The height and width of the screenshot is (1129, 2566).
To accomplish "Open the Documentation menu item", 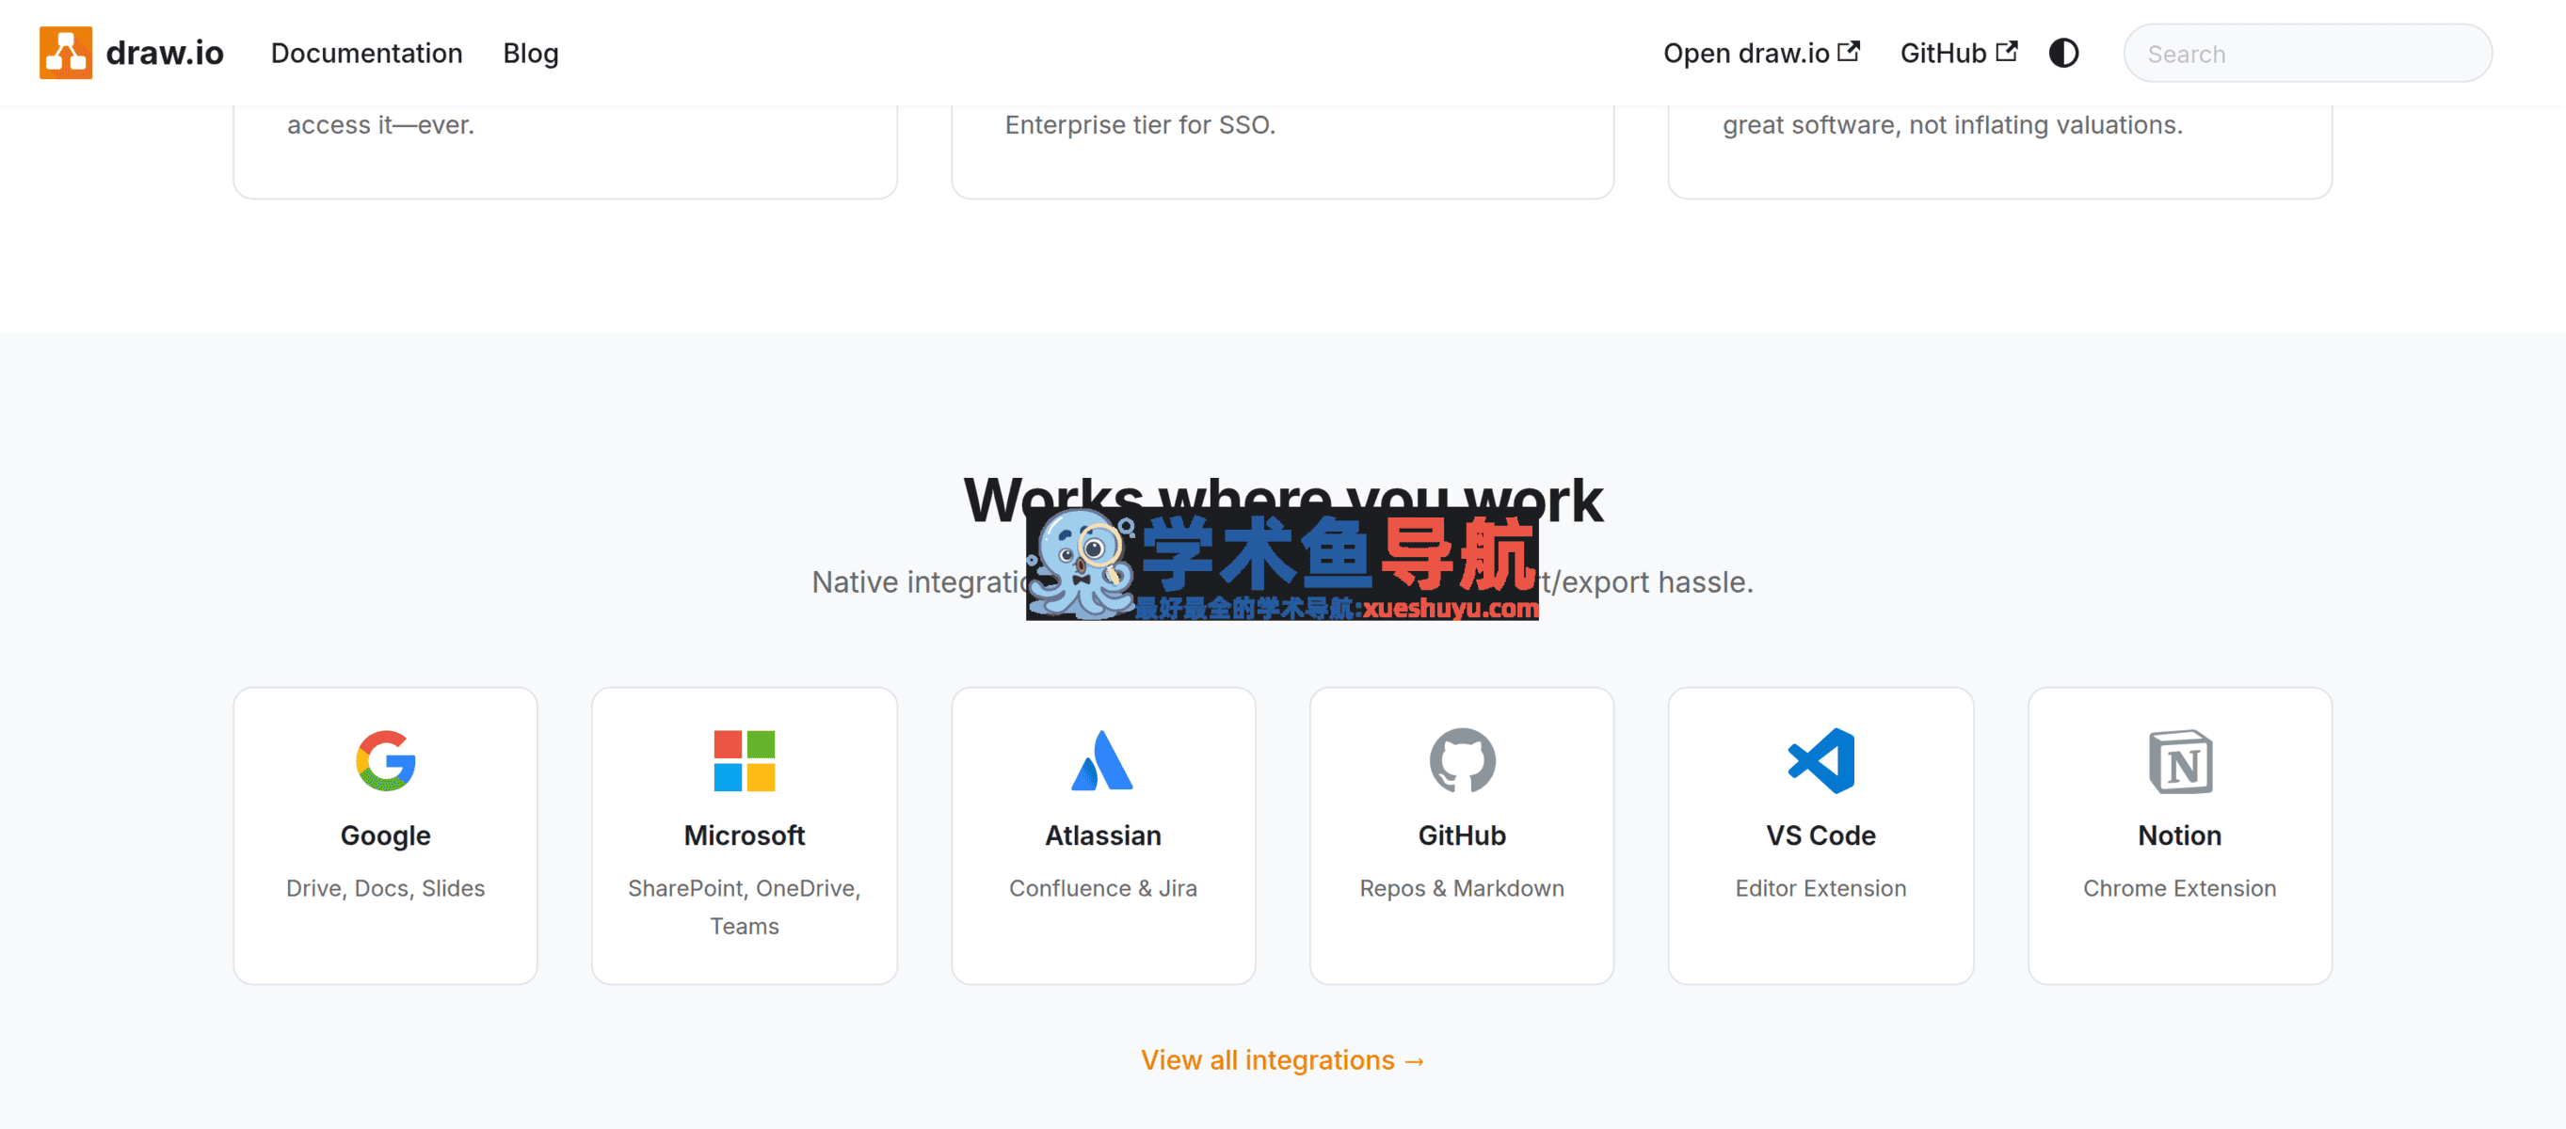I will pyautogui.click(x=366, y=53).
